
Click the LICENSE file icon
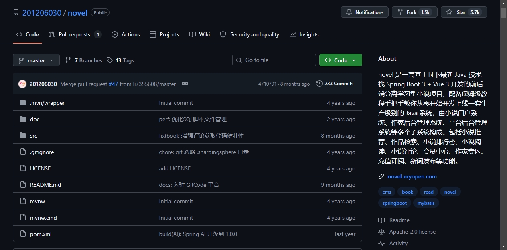[23, 168]
